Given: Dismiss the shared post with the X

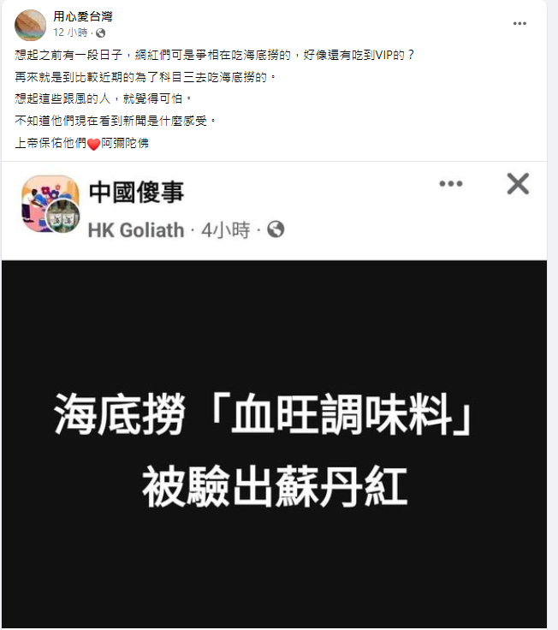Looking at the screenshot, I should point(518,184).
